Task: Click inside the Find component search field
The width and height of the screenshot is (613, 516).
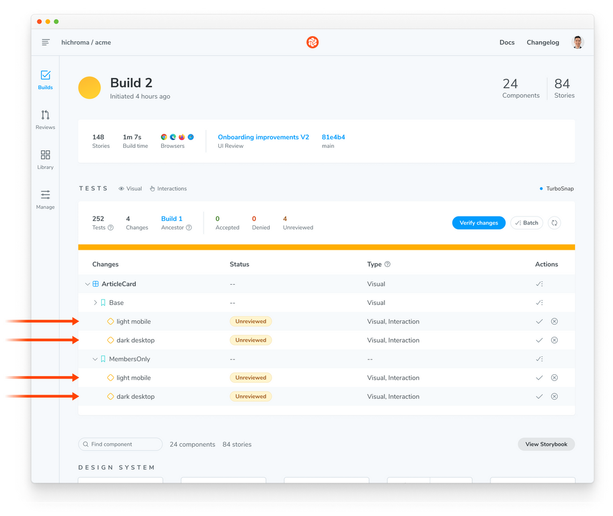Action: [120, 444]
